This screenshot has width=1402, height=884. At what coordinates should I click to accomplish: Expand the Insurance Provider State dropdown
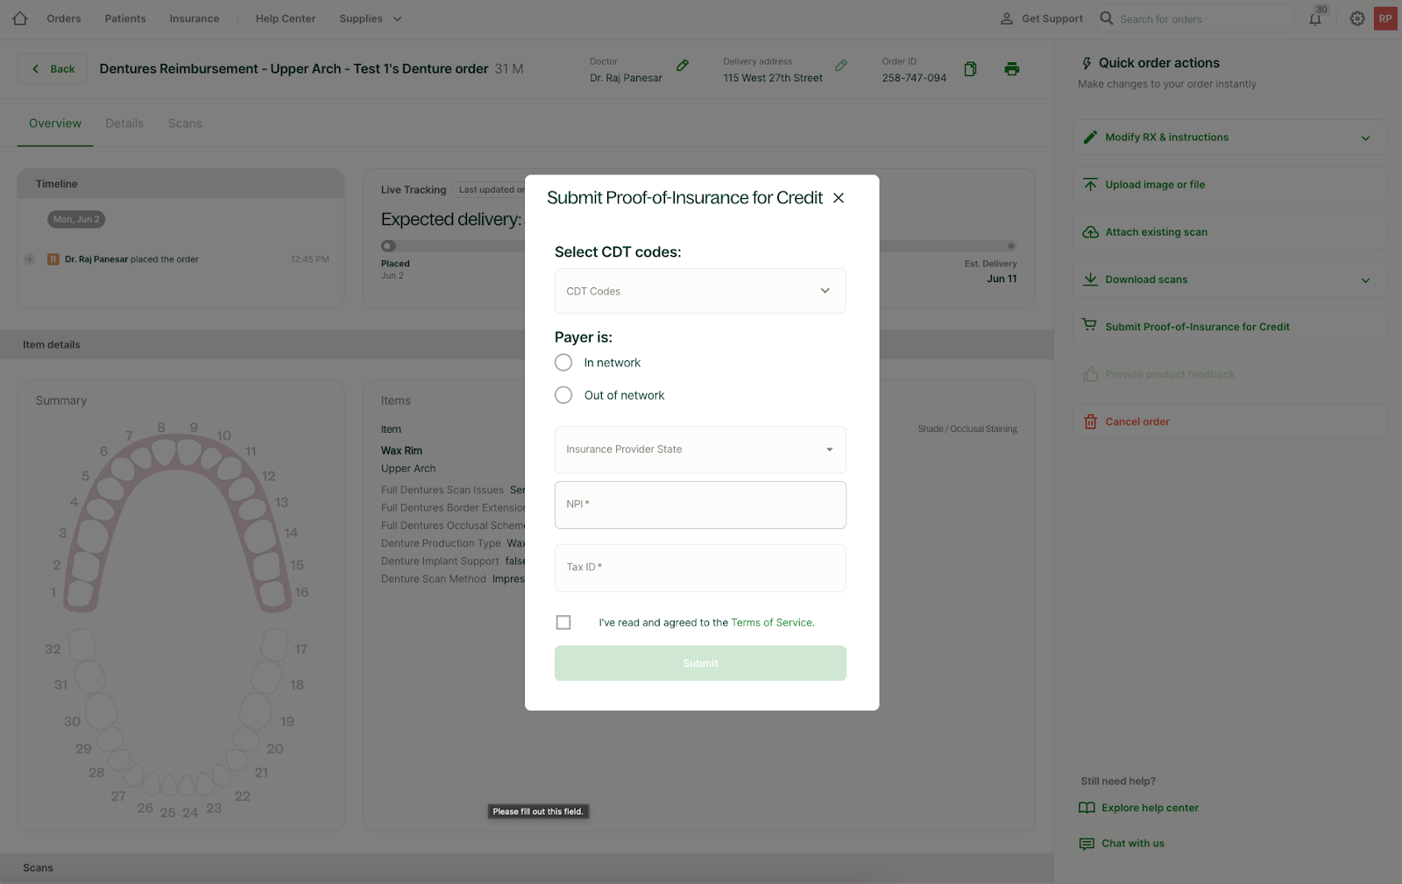[700, 449]
